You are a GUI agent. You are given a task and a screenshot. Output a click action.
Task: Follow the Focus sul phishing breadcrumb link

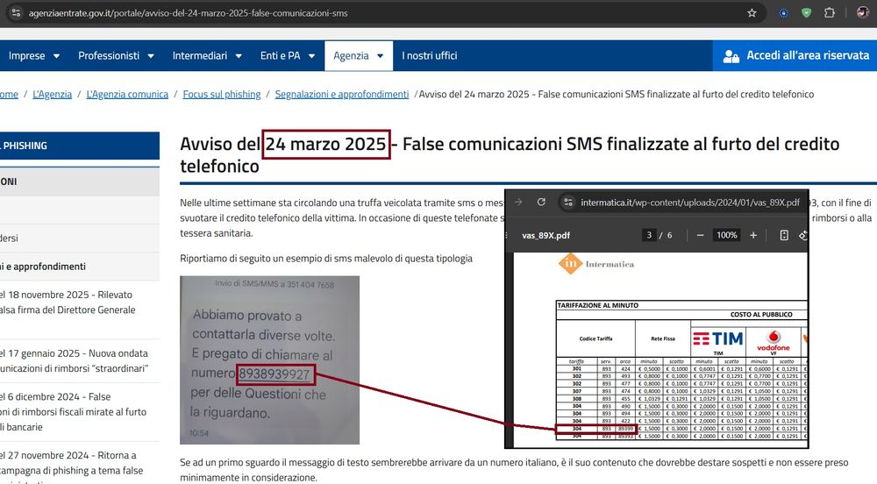tap(222, 95)
